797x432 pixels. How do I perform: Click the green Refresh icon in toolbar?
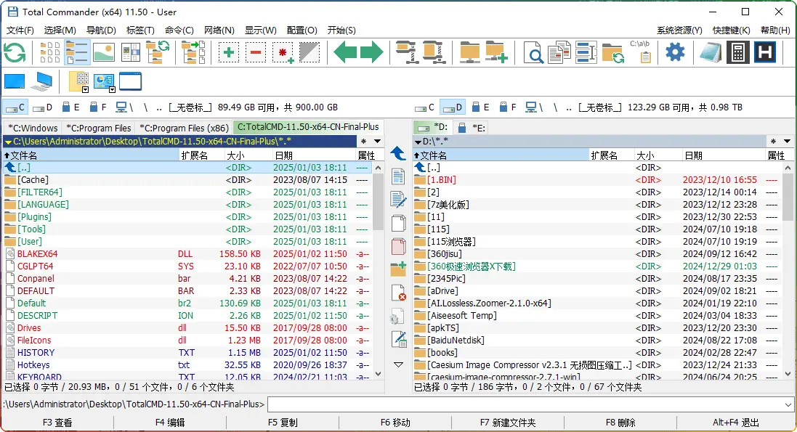[15, 52]
